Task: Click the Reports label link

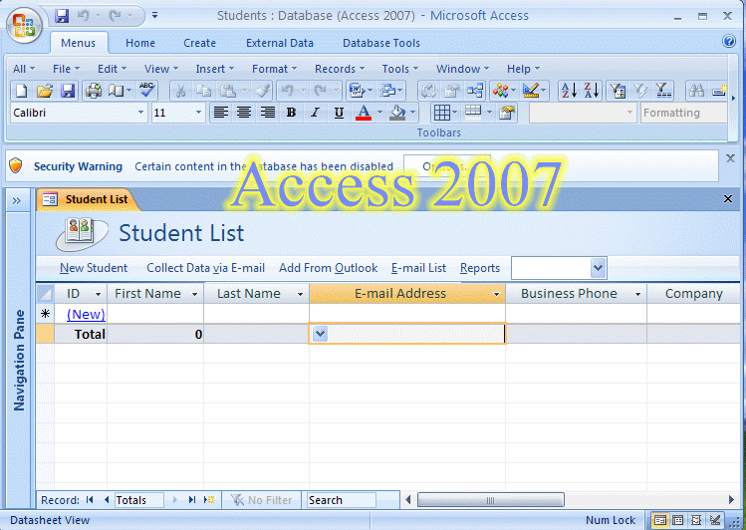Action: pyautogui.click(x=480, y=268)
